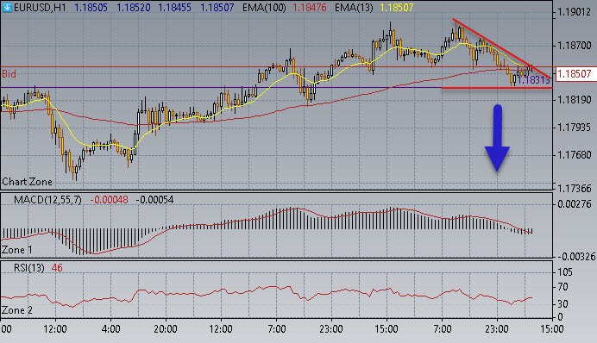597x343 pixels.
Task: Click the current bid price tag on axis
Action: (x=575, y=74)
